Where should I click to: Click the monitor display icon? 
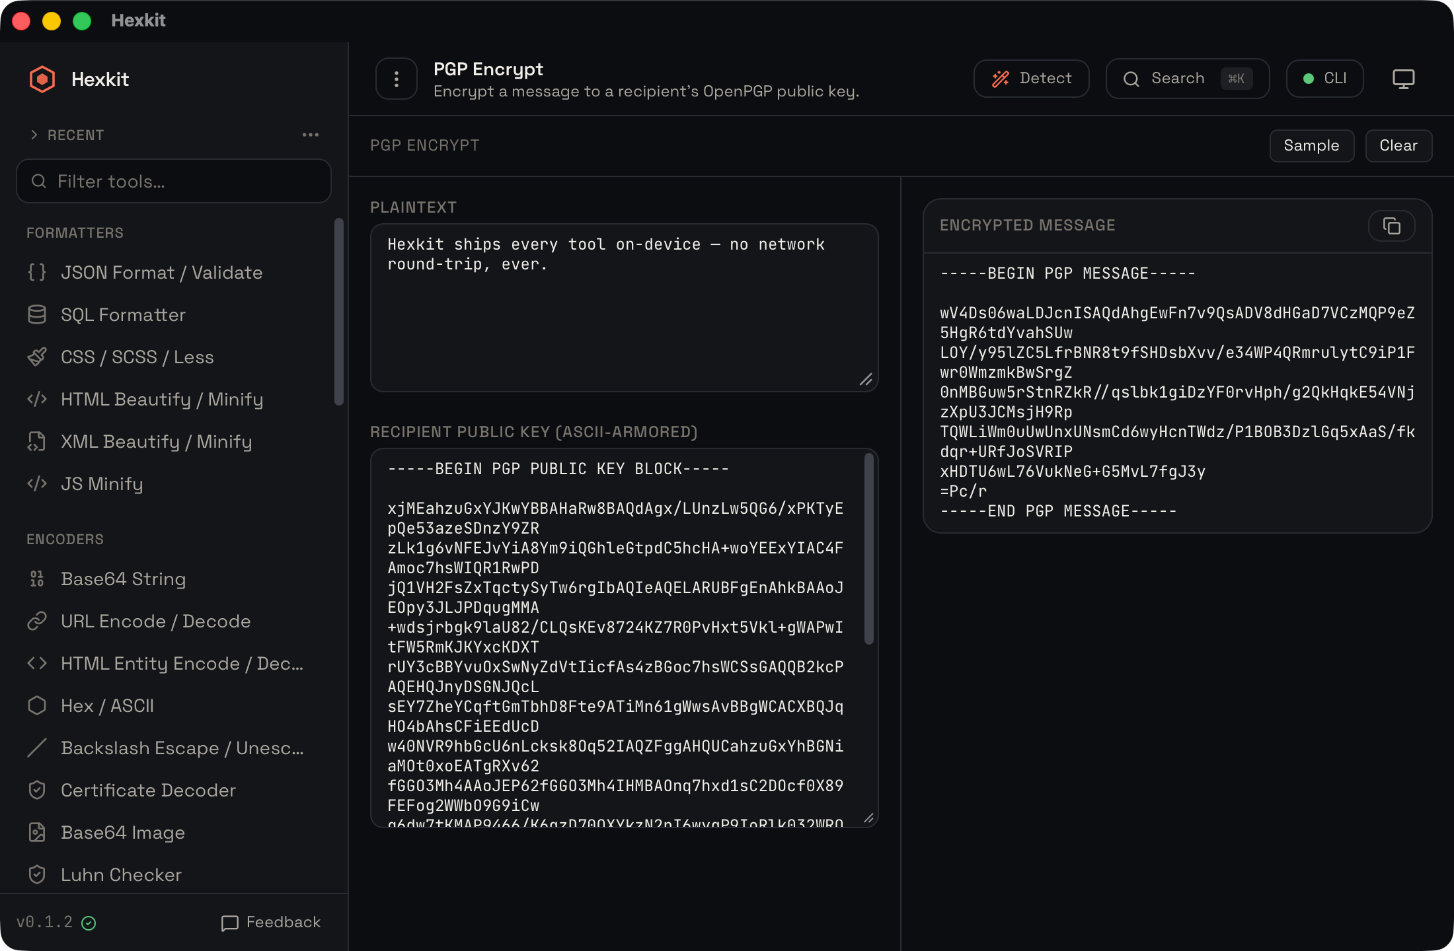tap(1403, 79)
